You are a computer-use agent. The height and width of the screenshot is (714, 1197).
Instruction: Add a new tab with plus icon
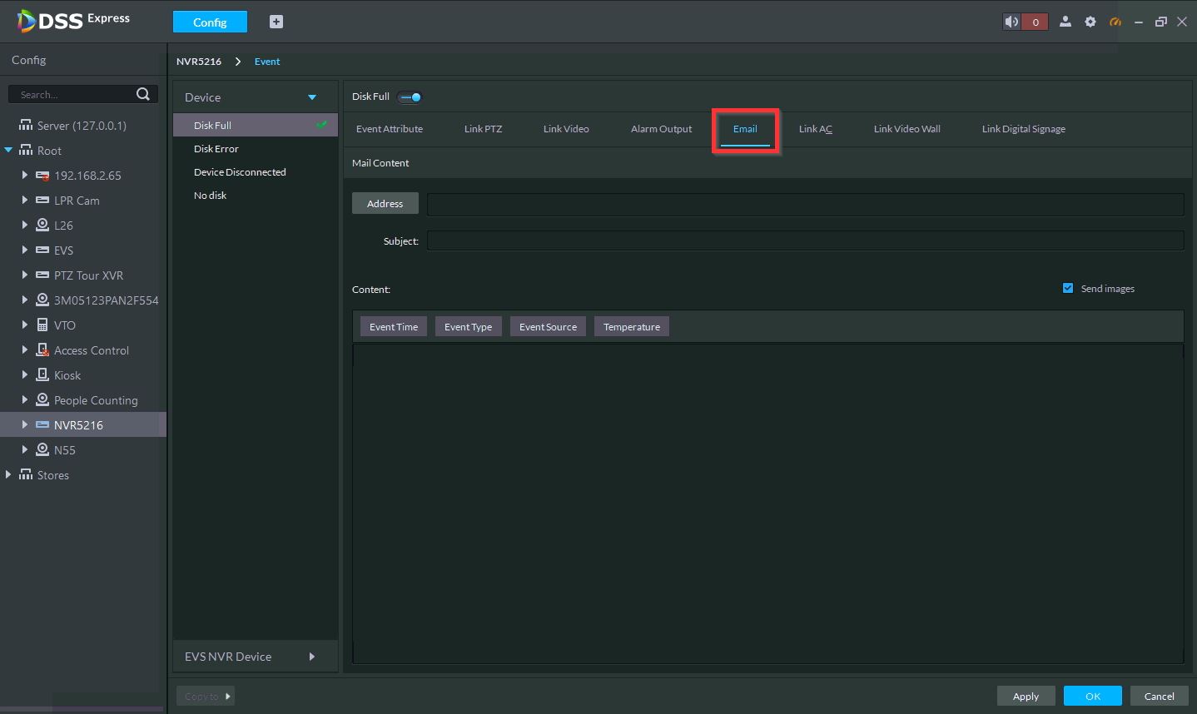coord(276,22)
